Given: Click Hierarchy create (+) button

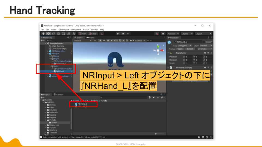Looking at the screenshot, I should [x=43, y=41].
